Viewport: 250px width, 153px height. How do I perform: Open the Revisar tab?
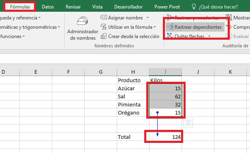point(73,7)
